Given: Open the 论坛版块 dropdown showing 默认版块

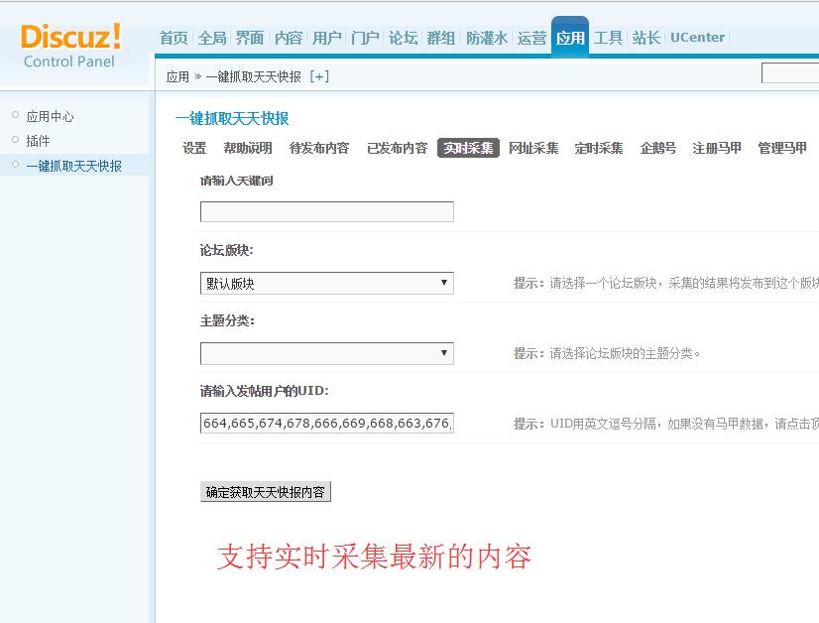Looking at the screenshot, I should (x=327, y=284).
